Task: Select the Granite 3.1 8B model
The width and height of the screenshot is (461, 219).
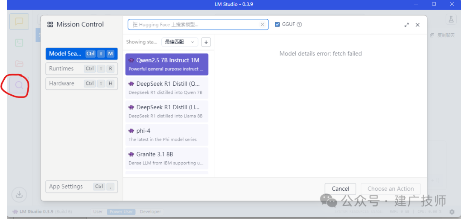Action: coord(167,158)
